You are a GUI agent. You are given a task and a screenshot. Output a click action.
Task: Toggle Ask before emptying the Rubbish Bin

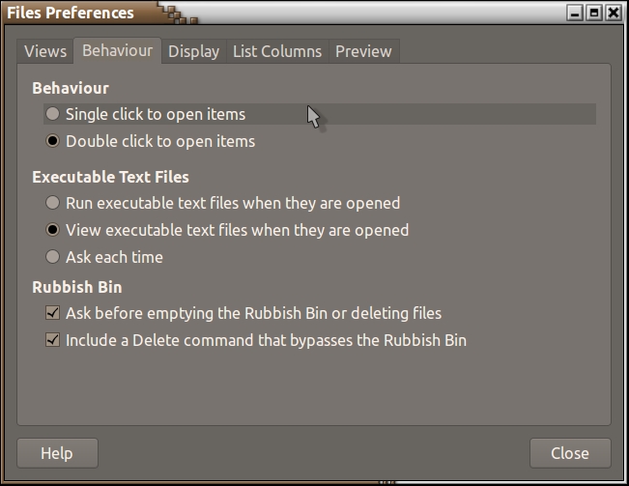pos(53,313)
